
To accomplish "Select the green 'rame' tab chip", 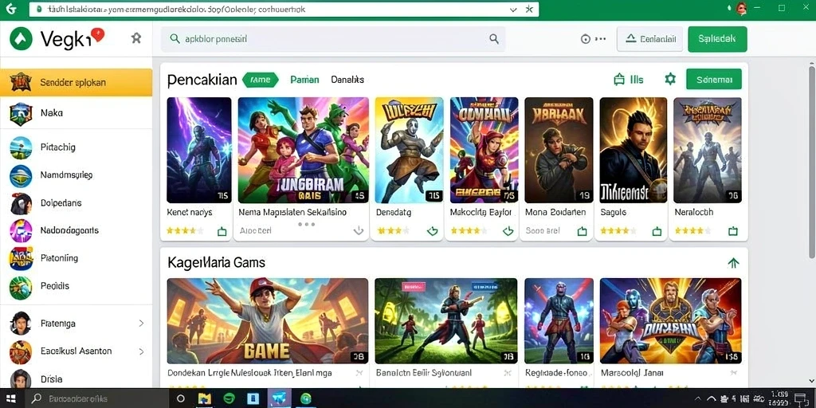I will click(x=261, y=80).
